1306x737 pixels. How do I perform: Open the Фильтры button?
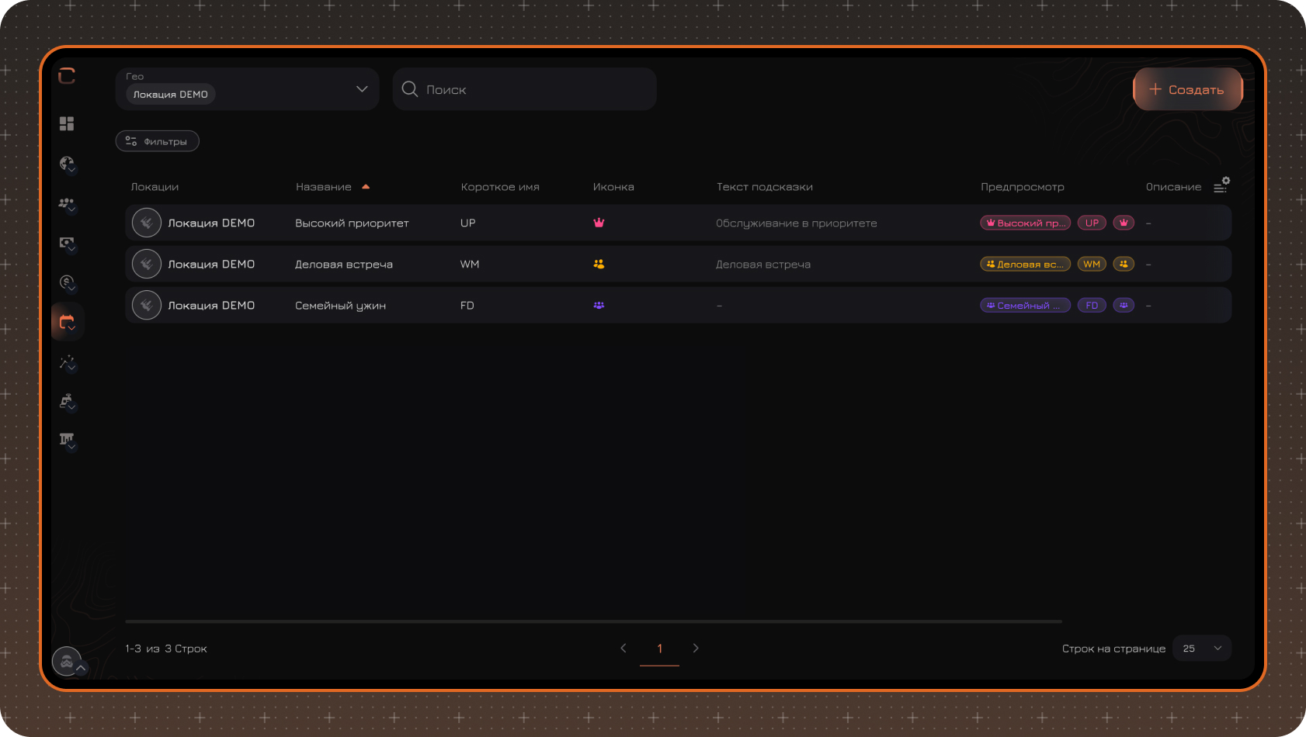click(158, 141)
